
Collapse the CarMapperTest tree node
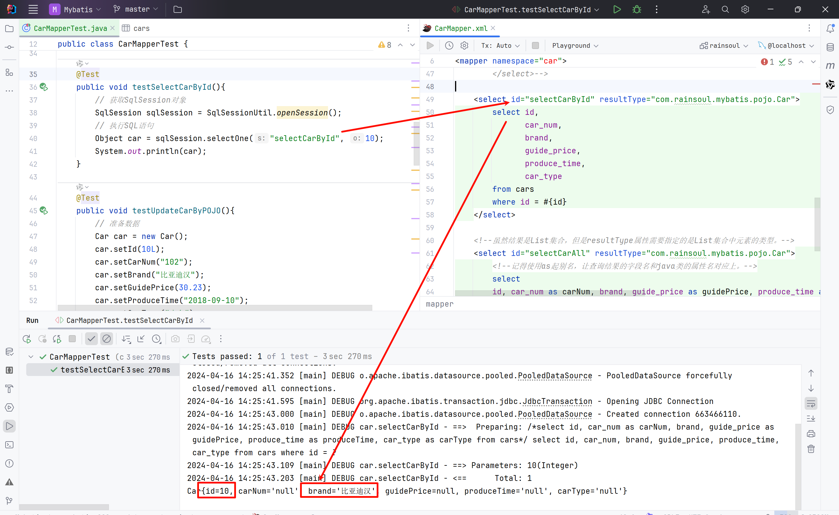tap(31, 357)
